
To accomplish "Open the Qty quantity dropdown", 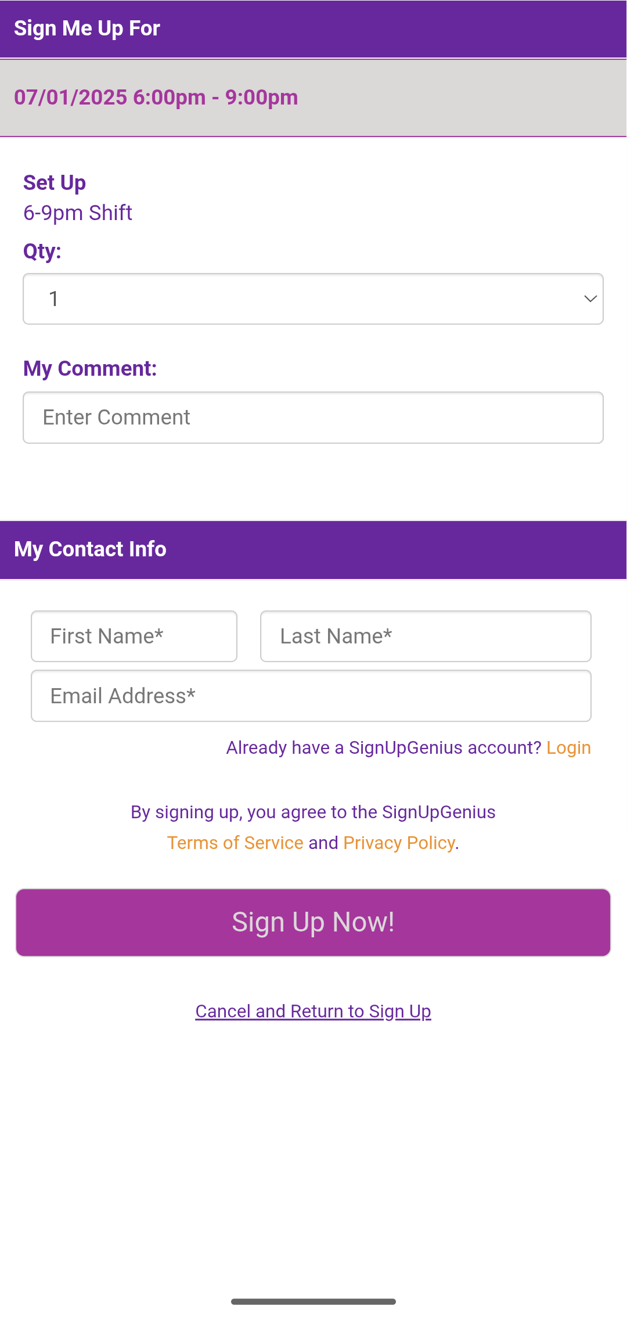I will click(x=313, y=299).
